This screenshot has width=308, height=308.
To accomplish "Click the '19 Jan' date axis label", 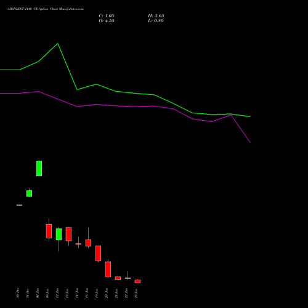I will click(x=97, y=293).
